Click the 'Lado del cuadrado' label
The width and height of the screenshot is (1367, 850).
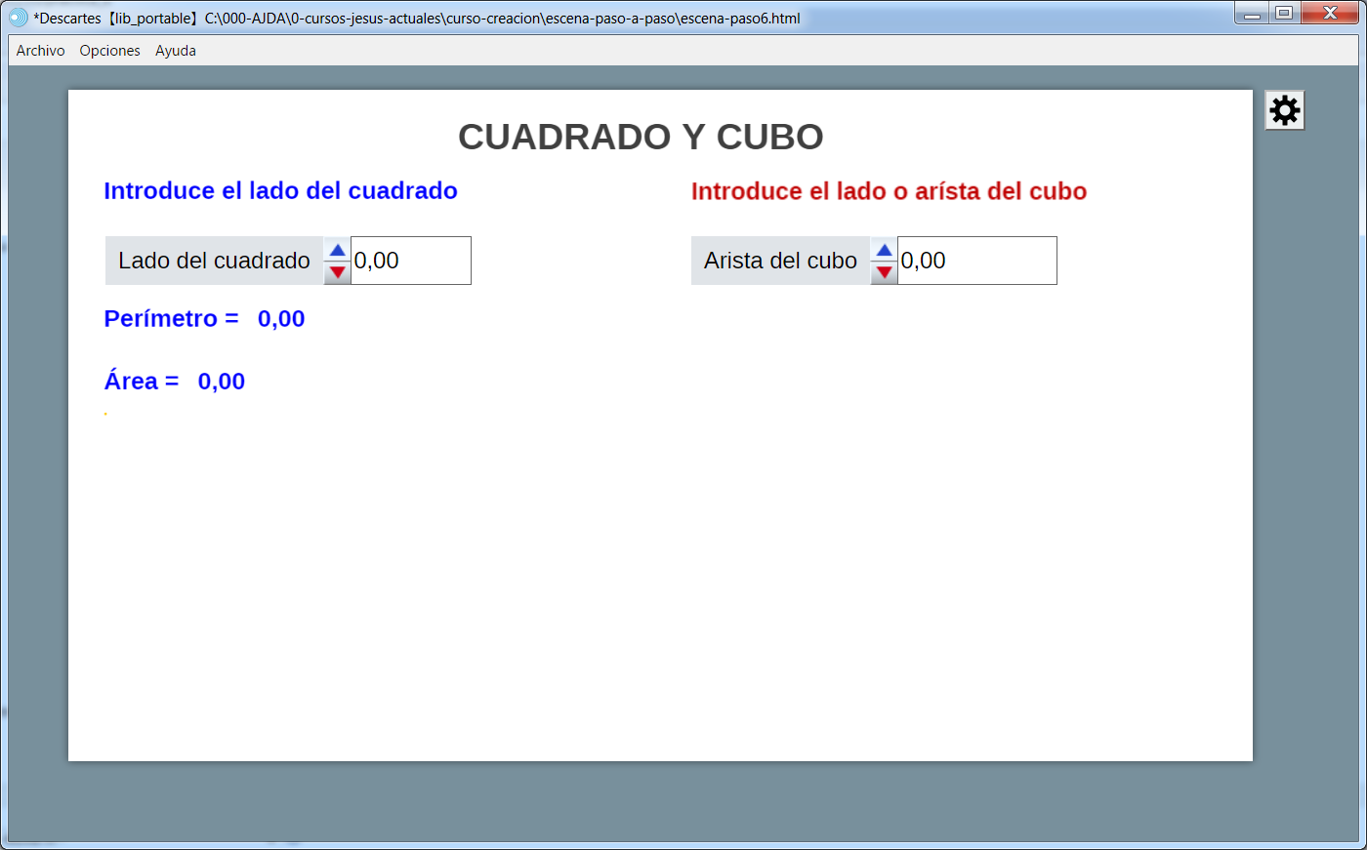coord(214,261)
